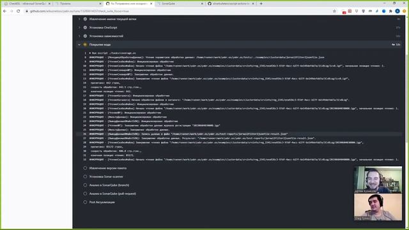
Task: Switch to the Проекты tab
Action: 78,4
